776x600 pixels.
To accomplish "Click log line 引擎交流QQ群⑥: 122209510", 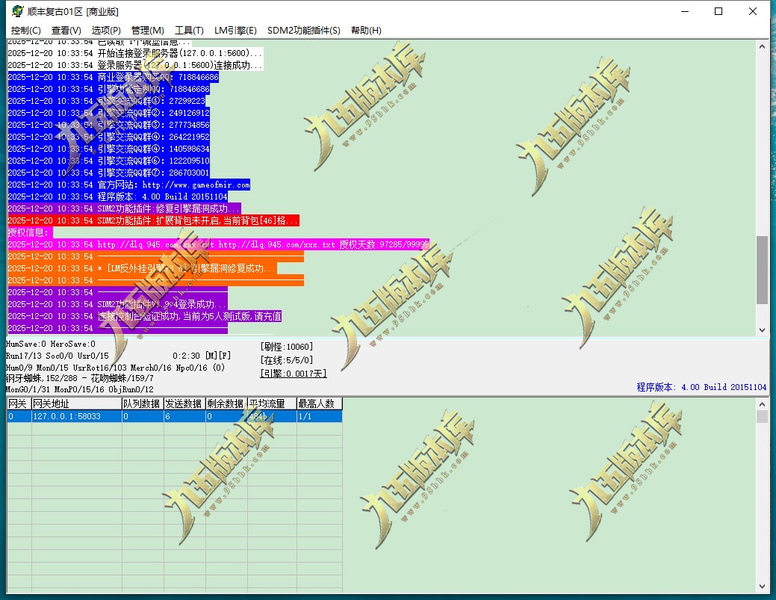I will point(108,161).
